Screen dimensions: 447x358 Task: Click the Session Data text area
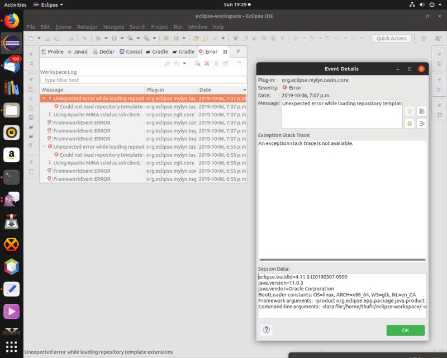tap(342, 295)
